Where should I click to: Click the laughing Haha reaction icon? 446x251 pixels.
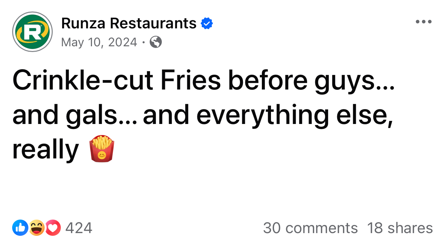pos(36,228)
